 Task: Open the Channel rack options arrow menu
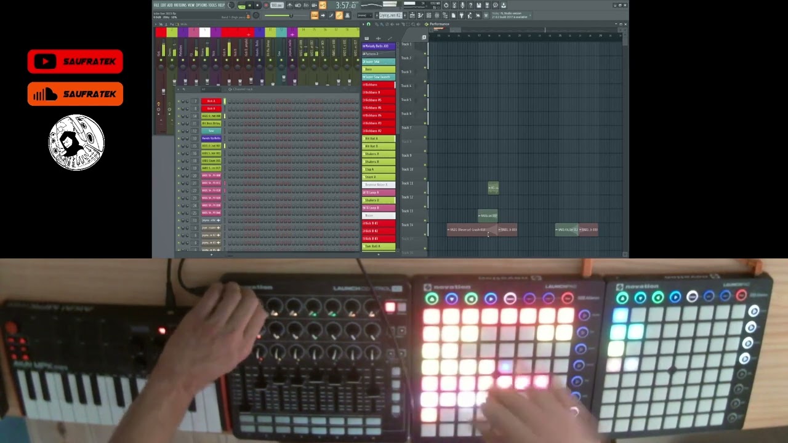pos(178,89)
